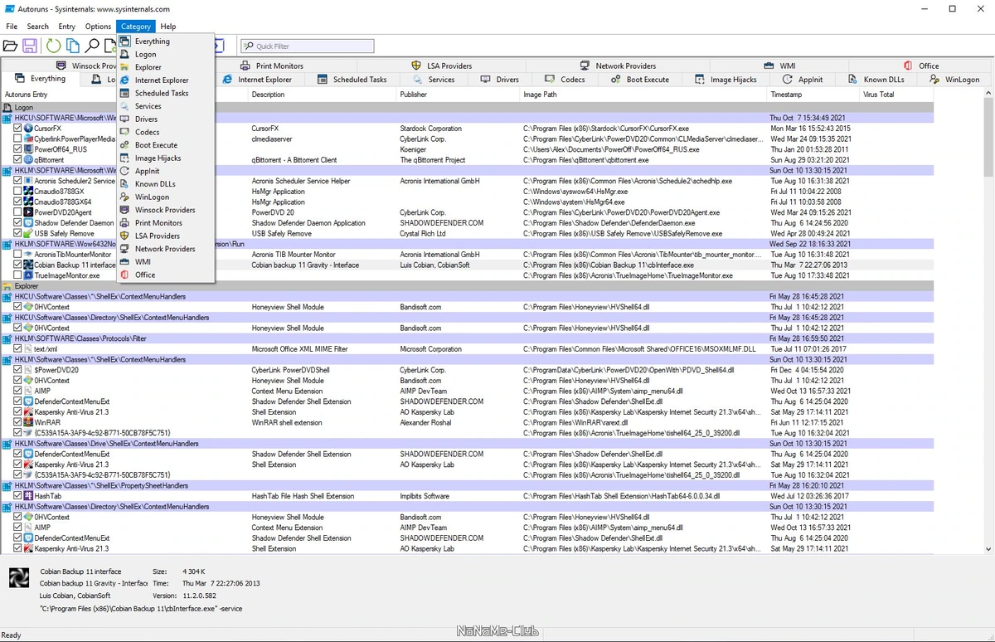Click the Open file toolbar icon
Image resolution: width=995 pixels, height=642 pixels.
point(10,46)
